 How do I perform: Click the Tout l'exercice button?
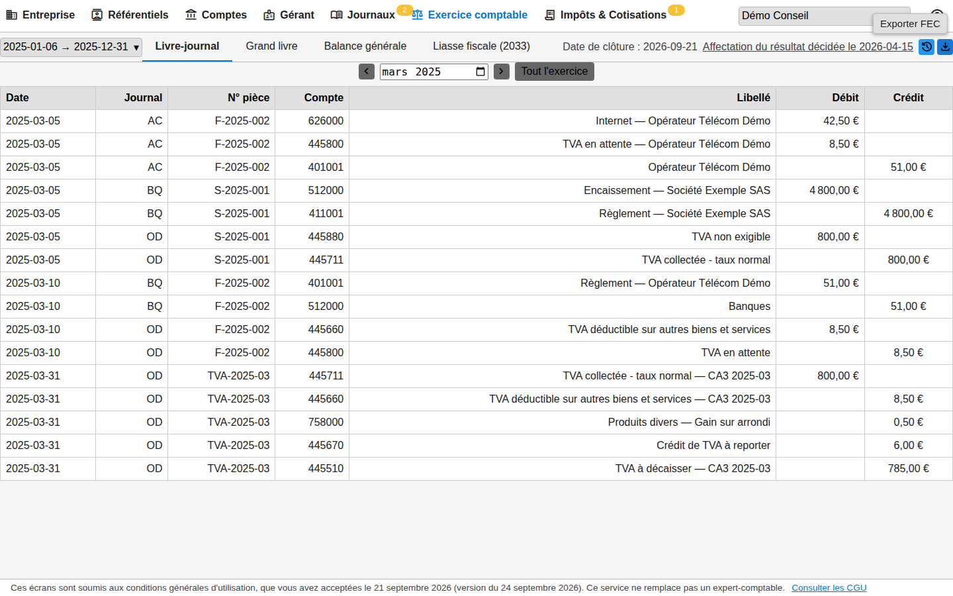[x=555, y=72]
